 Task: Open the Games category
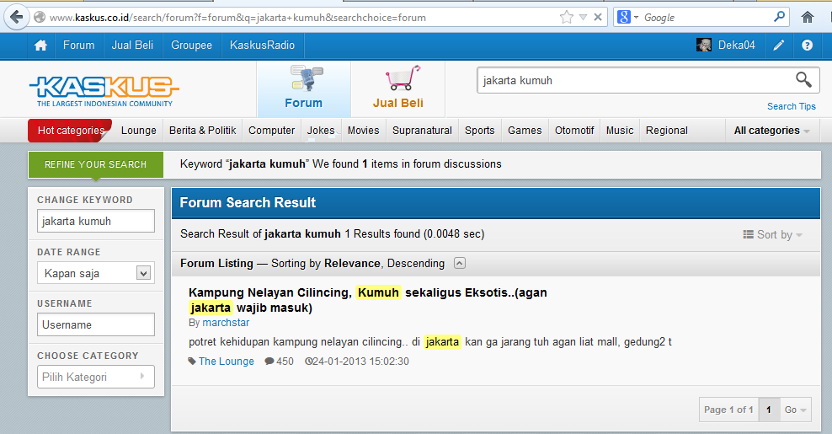click(525, 130)
